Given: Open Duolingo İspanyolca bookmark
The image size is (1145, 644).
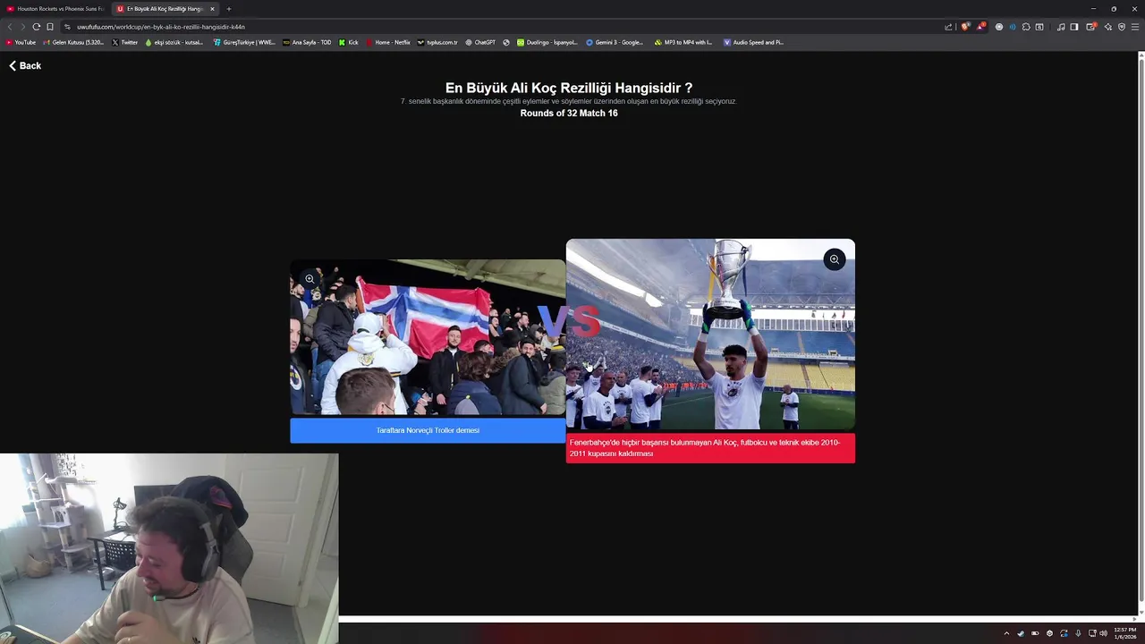Looking at the screenshot, I should [x=547, y=42].
